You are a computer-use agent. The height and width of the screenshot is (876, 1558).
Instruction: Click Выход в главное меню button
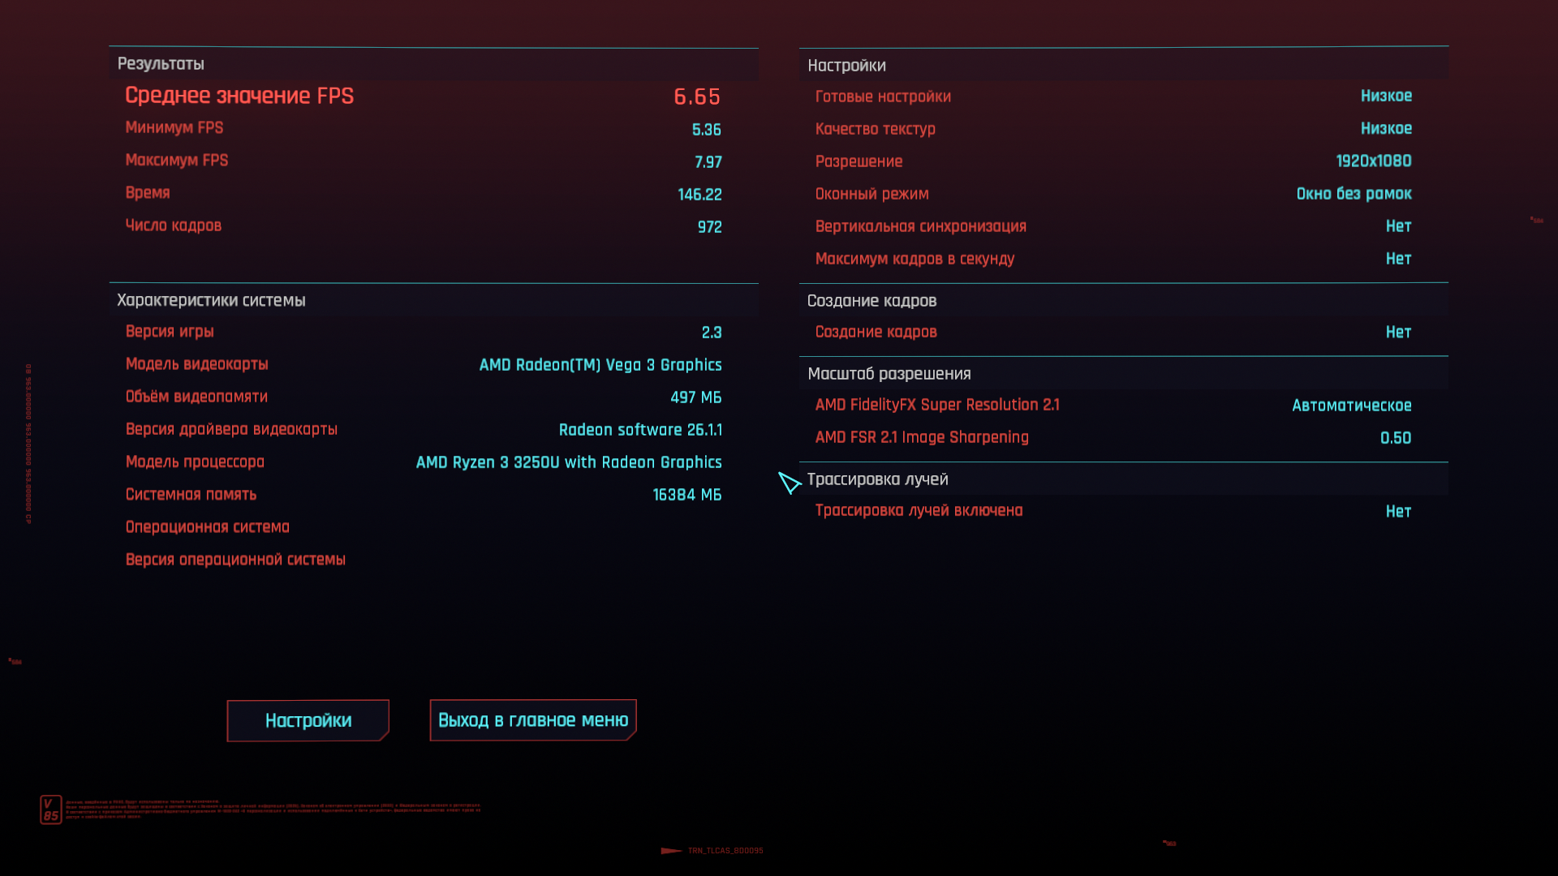click(x=533, y=720)
